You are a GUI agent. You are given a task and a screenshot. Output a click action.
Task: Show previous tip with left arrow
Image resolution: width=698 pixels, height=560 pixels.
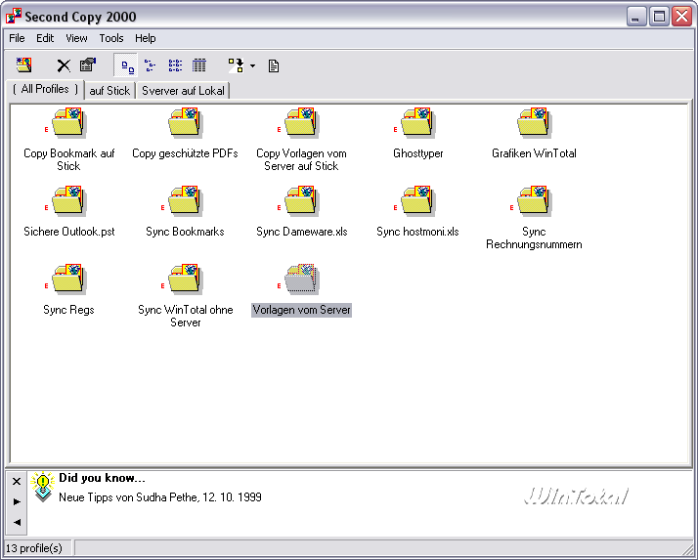click(x=17, y=522)
